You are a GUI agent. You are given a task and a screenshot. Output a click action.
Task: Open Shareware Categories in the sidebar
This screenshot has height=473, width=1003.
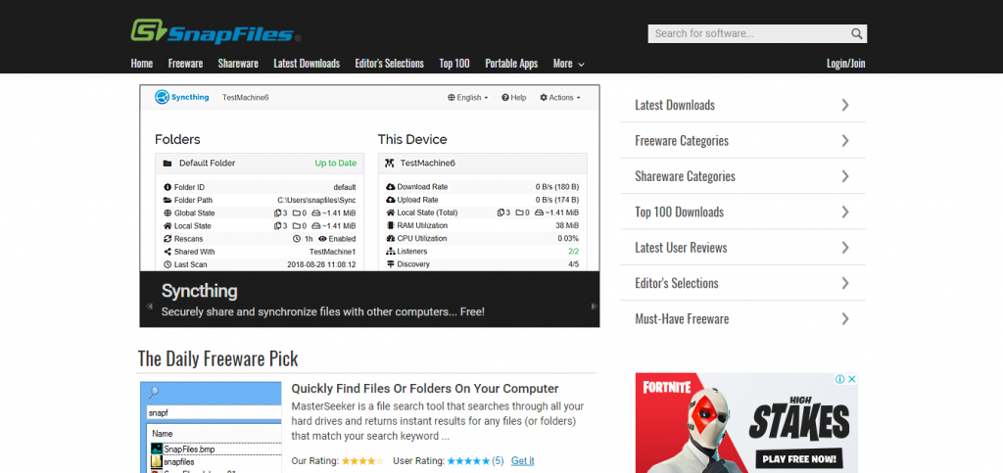point(685,176)
